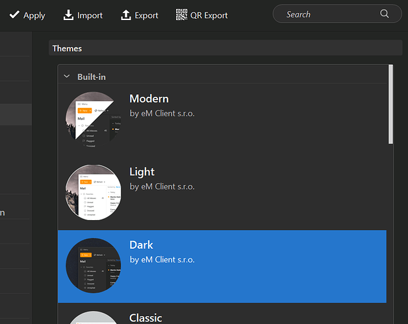Focus the Search input field
The image size is (408, 324).
coord(337,14)
